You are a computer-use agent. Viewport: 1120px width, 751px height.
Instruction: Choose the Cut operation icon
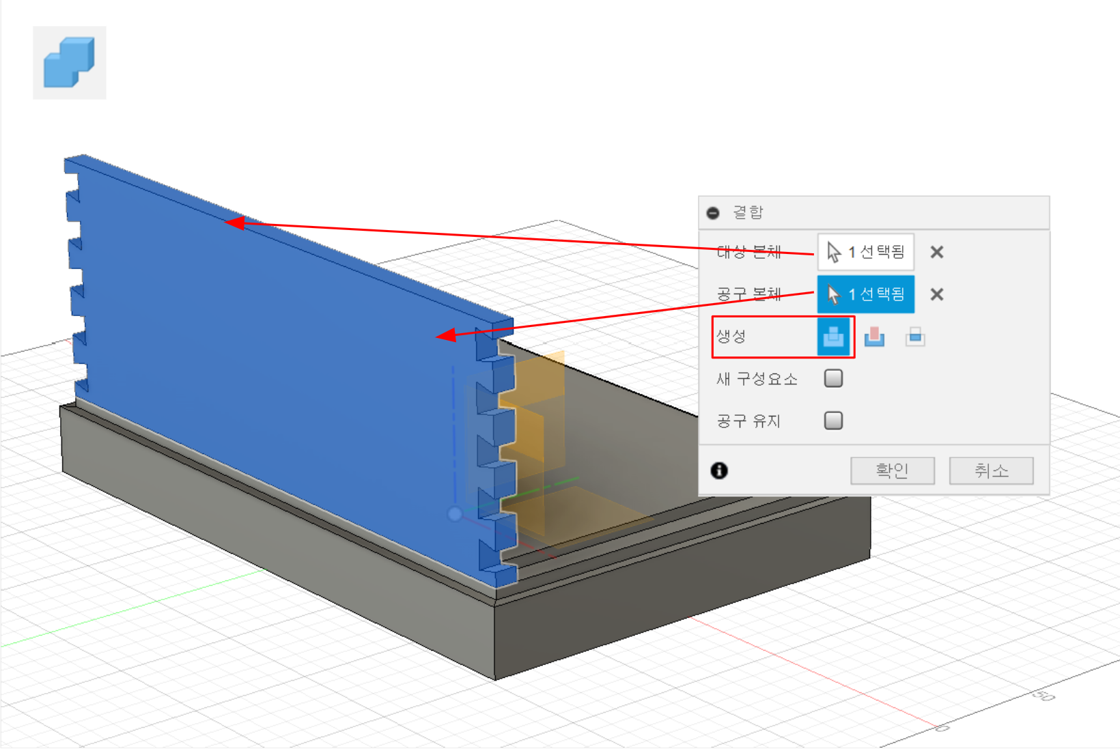[x=874, y=337]
